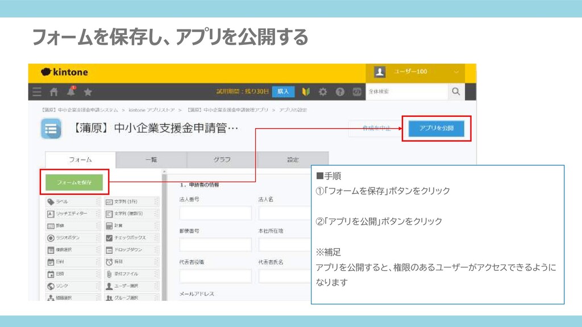
Task: Select the 複数選択 field item
Action: (x=73, y=250)
